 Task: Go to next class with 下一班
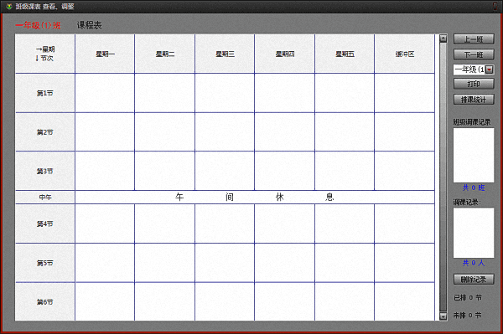[474, 54]
